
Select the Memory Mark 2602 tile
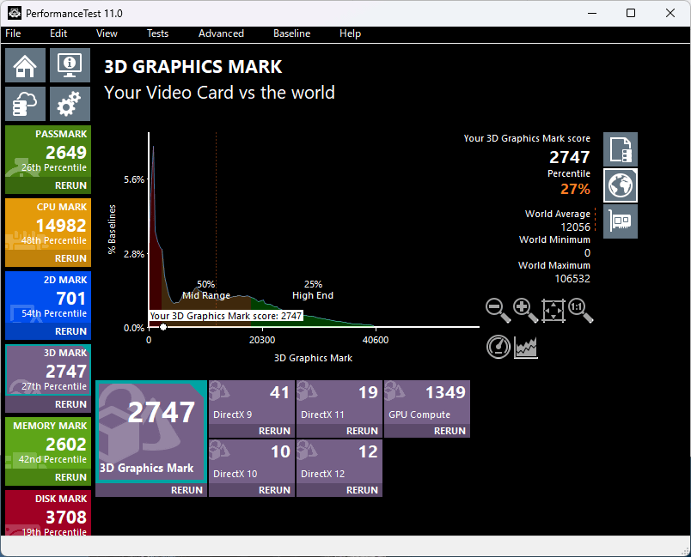pos(48,444)
